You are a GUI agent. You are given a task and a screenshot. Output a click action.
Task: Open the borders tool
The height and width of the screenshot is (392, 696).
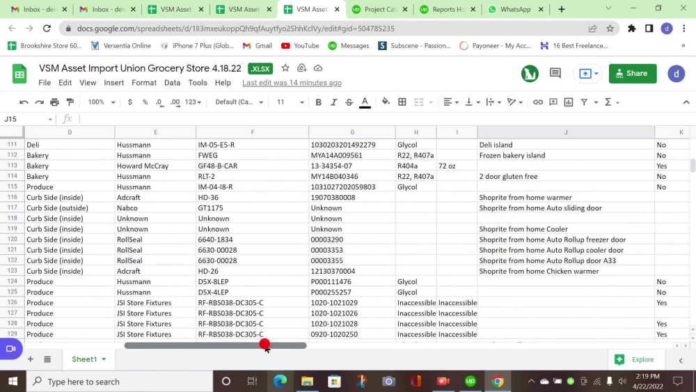click(402, 102)
